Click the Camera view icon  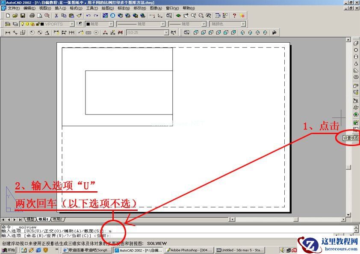point(274,32)
